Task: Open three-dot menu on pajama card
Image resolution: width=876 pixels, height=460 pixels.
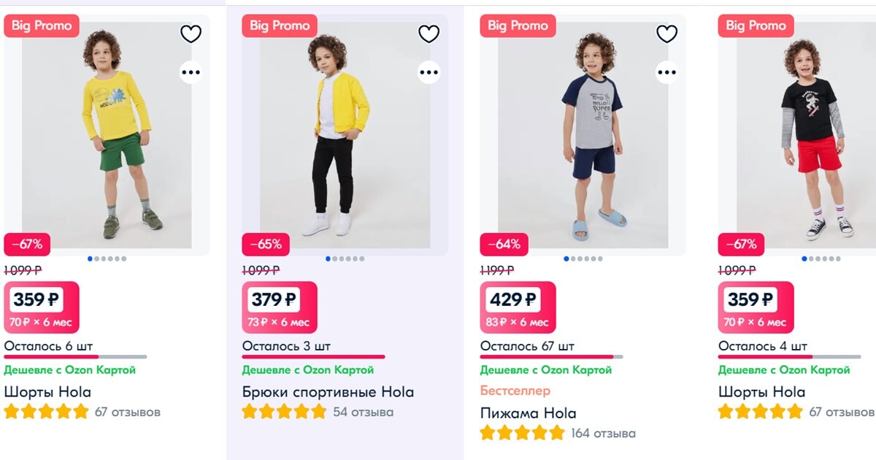Action: click(666, 72)
